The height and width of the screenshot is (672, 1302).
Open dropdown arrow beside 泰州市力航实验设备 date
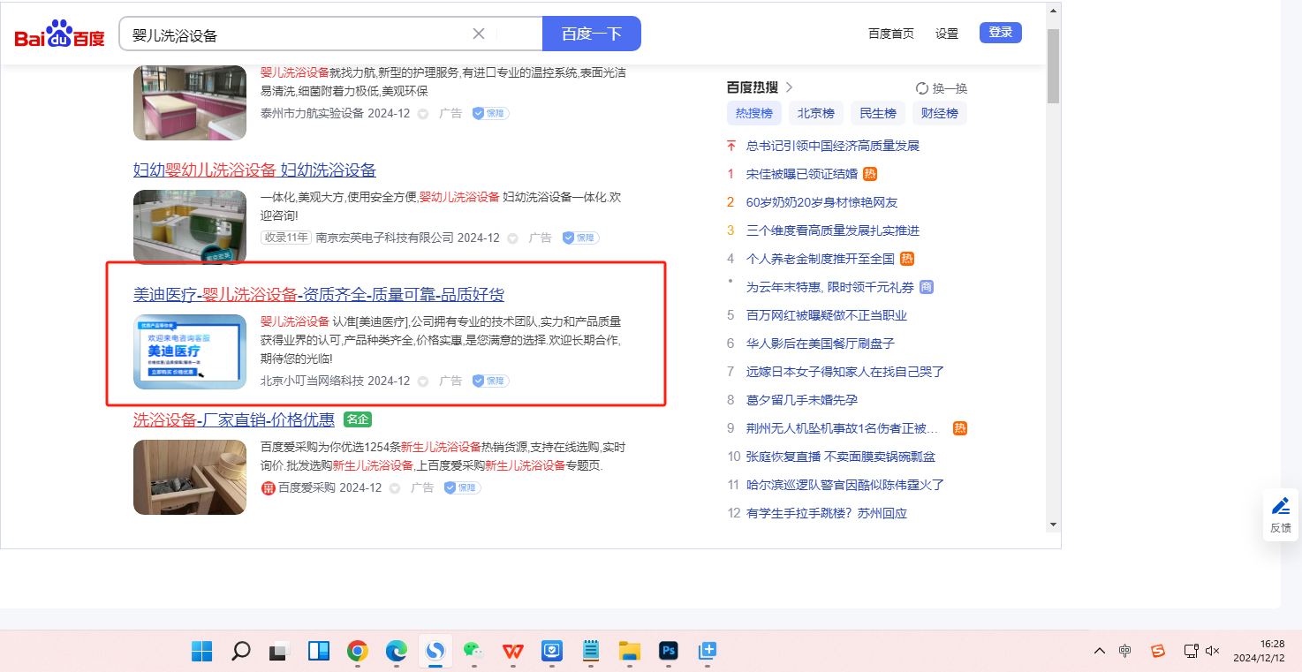tap(422, 114)
